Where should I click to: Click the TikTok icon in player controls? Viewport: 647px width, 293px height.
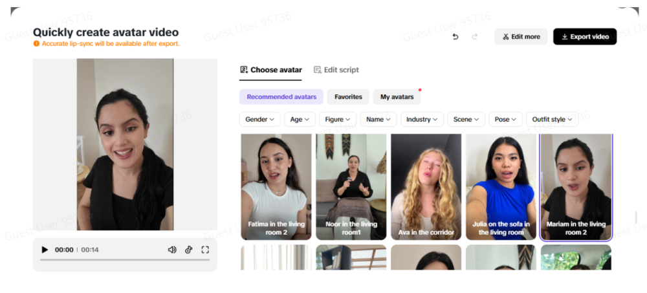pos(188,250)
